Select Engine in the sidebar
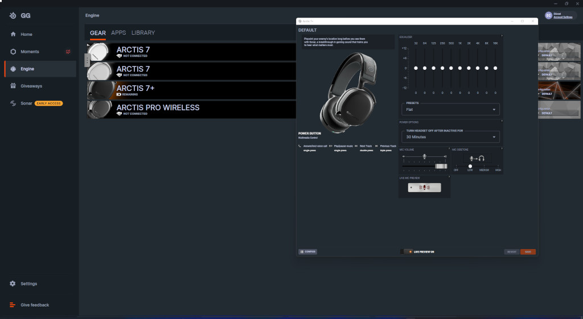Image resolution: width=583 pixels, height=319 pixels. point(40,69)
